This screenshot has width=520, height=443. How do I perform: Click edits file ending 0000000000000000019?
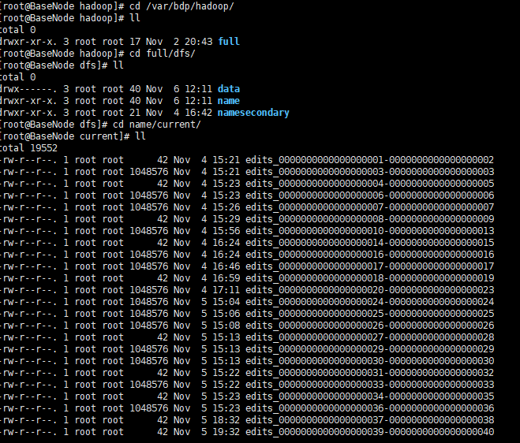click(370, 278)
